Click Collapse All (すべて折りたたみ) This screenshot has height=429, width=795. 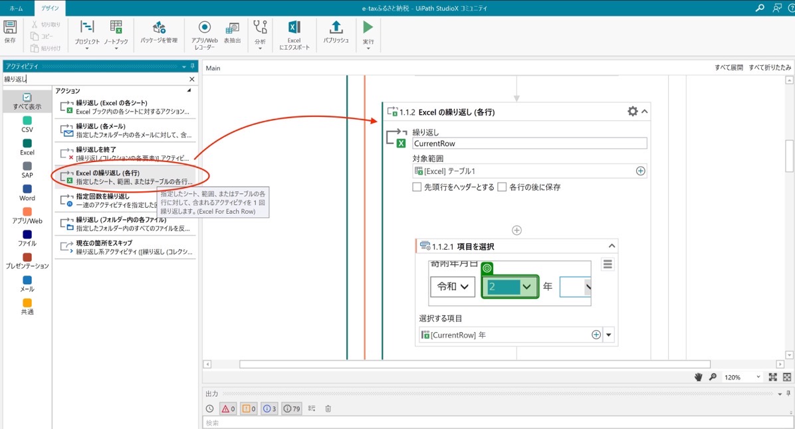(x=770, y=67)
